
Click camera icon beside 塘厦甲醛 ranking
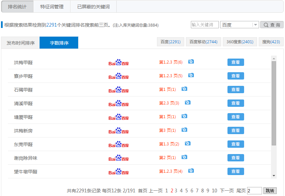184,116
